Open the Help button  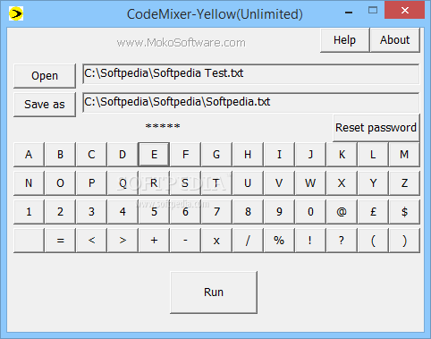click(x=345, y=40)
